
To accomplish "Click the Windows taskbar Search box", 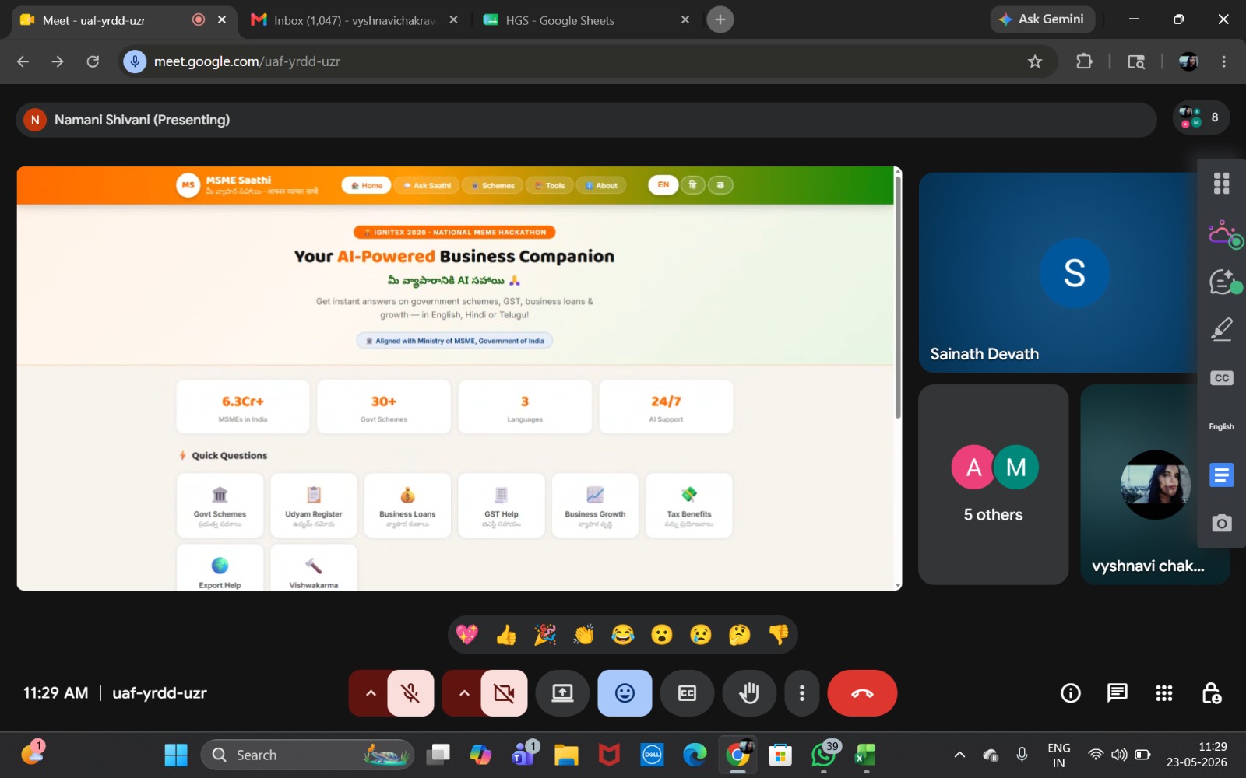I will (x=308, y=755).
